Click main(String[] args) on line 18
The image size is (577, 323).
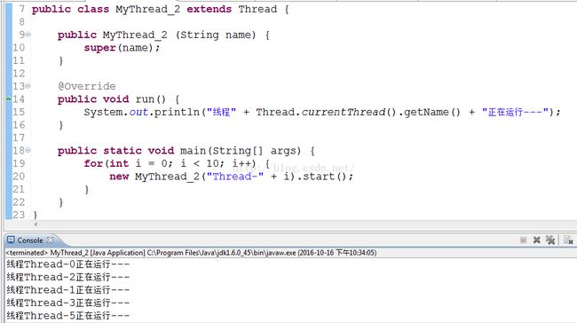pyautogui.click(x=241, y=151)
